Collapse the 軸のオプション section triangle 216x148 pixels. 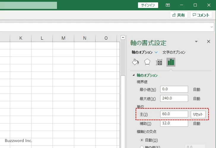coord(134,75)
